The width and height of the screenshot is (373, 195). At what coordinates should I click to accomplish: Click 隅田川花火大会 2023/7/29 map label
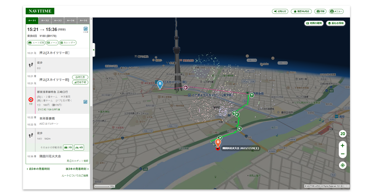[241, 148]
